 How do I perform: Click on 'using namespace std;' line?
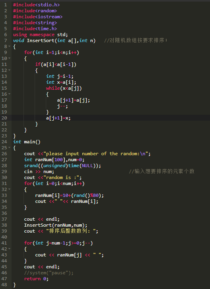[x=41, y=35]
